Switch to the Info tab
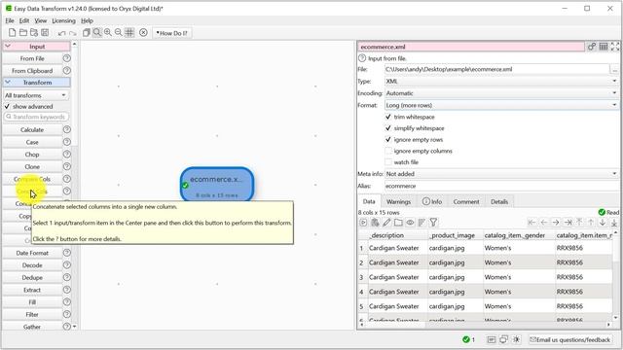This screenshot has height=350, width=623. (432, 201)
